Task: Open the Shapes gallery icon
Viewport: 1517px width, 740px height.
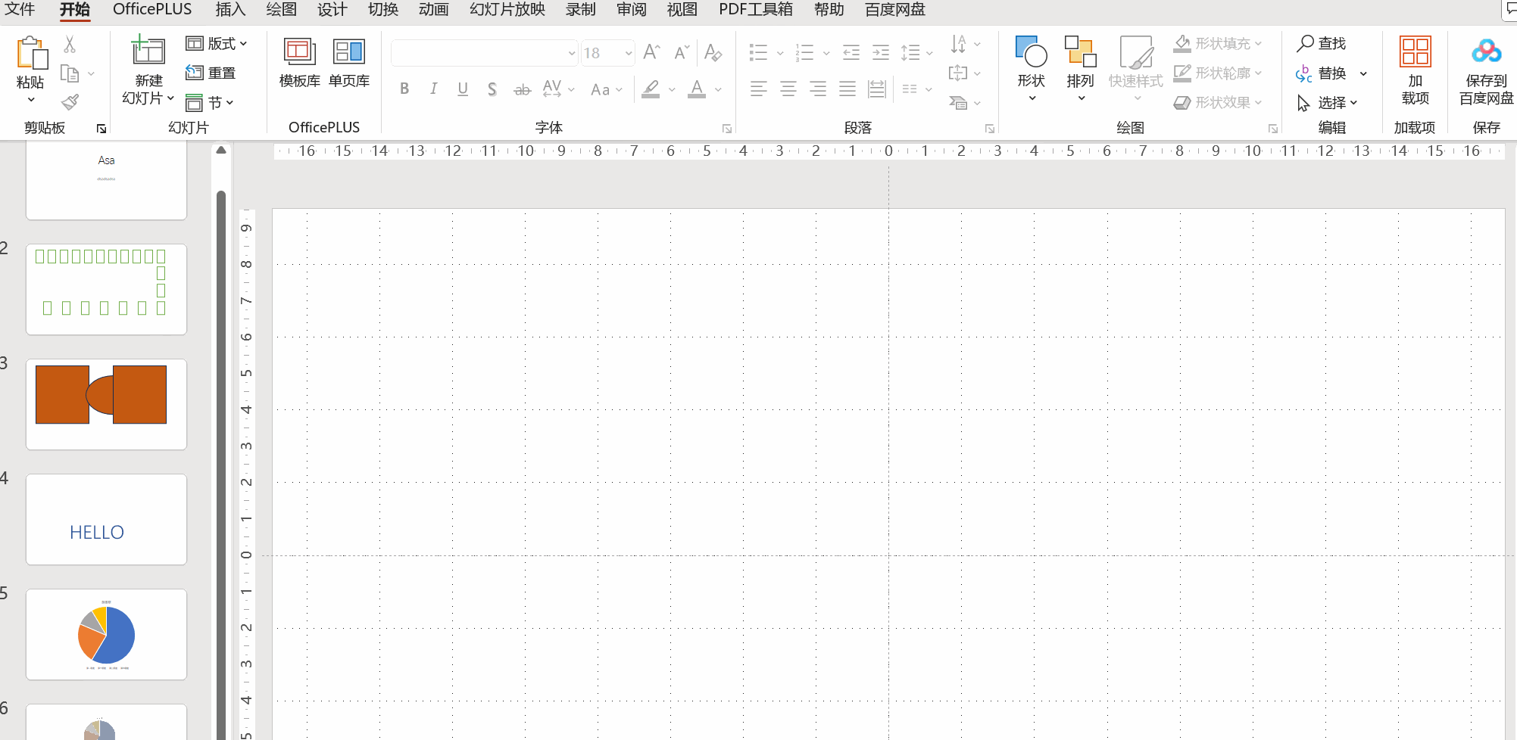Action: point(1031,53)
